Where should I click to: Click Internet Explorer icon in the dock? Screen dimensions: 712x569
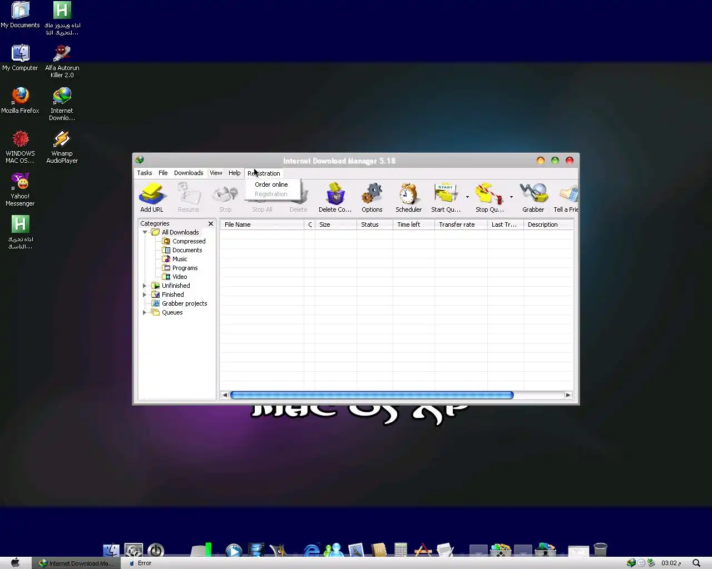coord(312,550)
